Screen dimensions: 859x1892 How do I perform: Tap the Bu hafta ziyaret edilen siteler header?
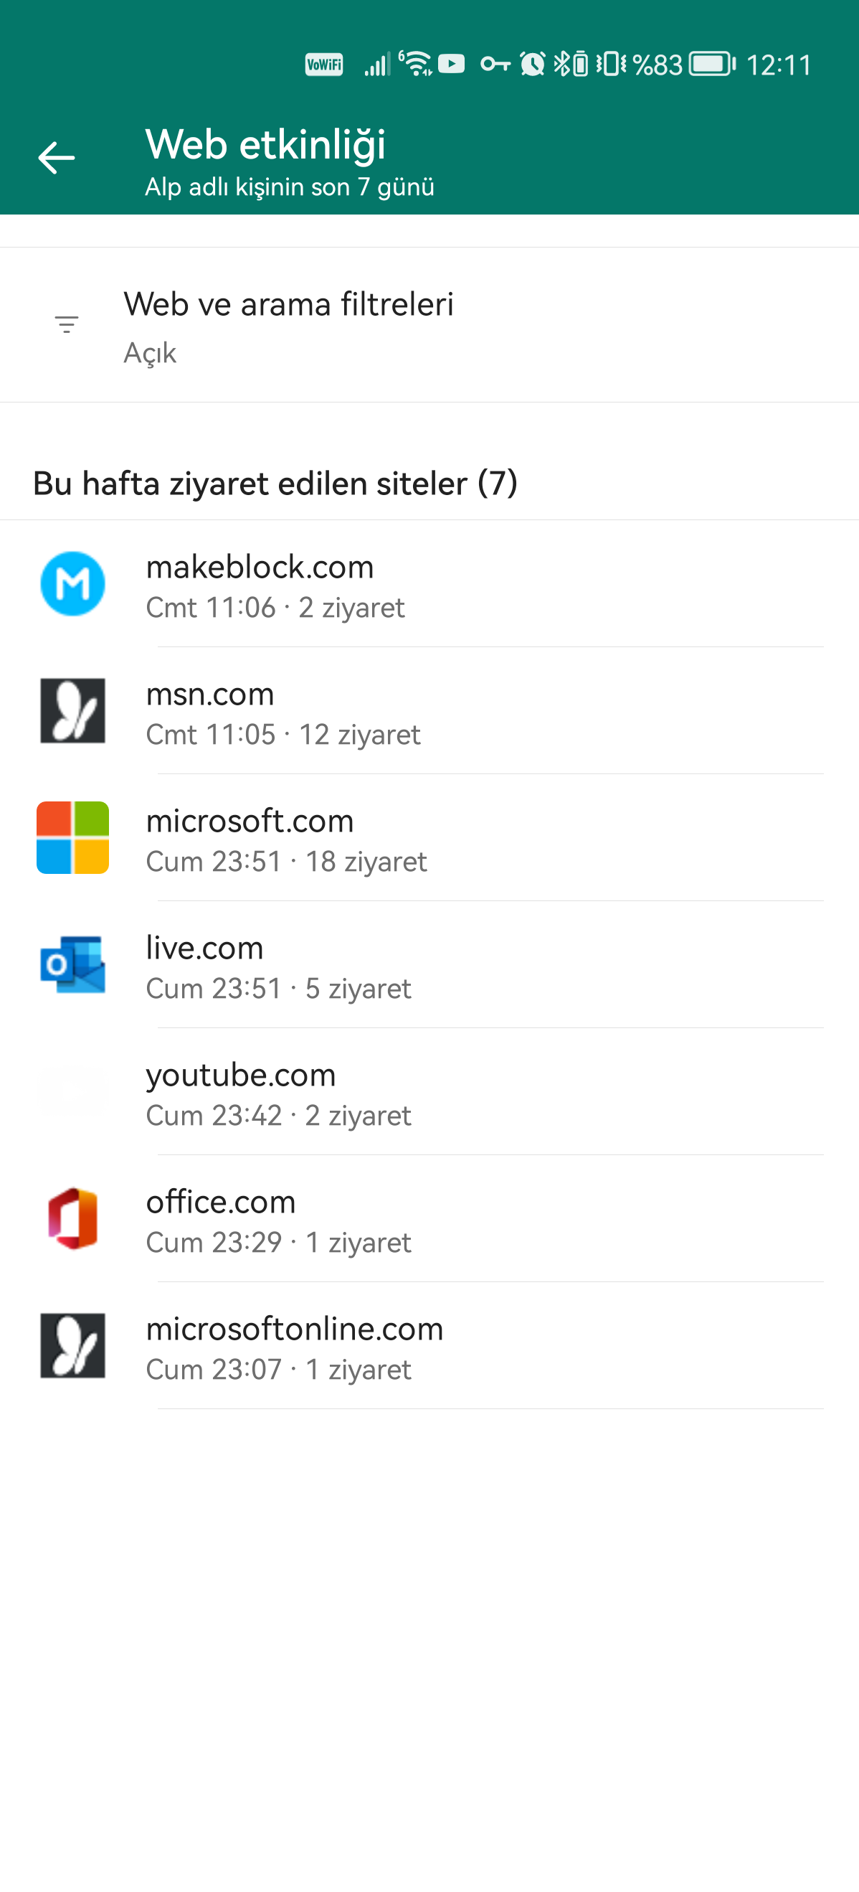pyautogui.click(x=275, y=484)
